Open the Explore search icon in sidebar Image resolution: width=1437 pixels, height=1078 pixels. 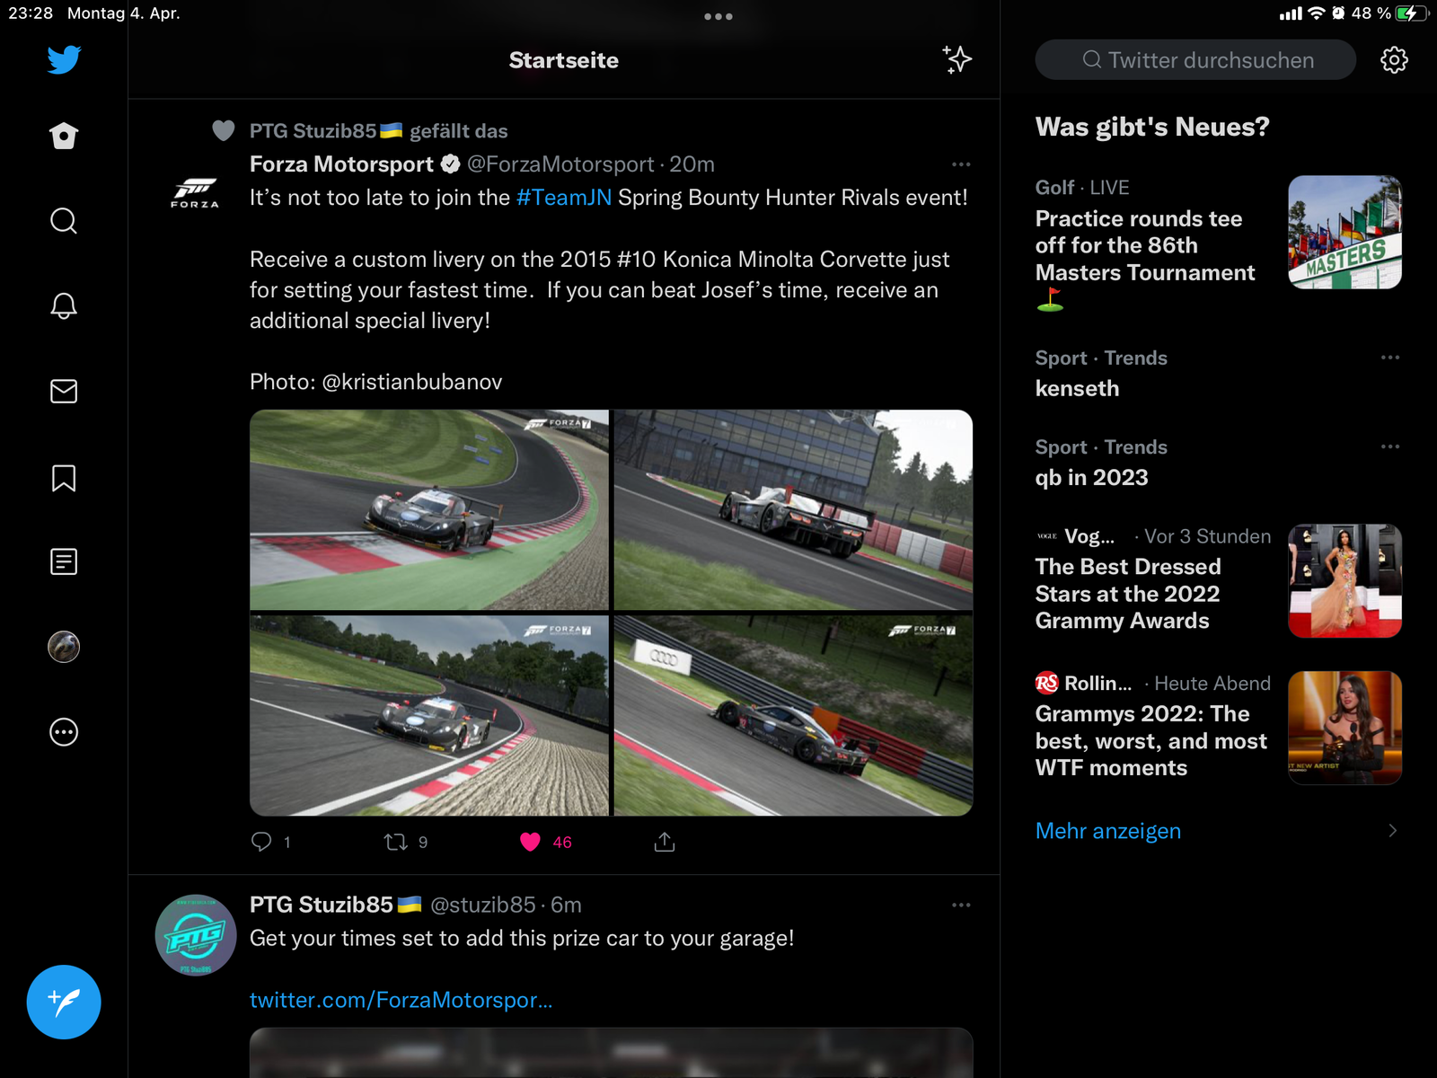(x=64, y=220)
